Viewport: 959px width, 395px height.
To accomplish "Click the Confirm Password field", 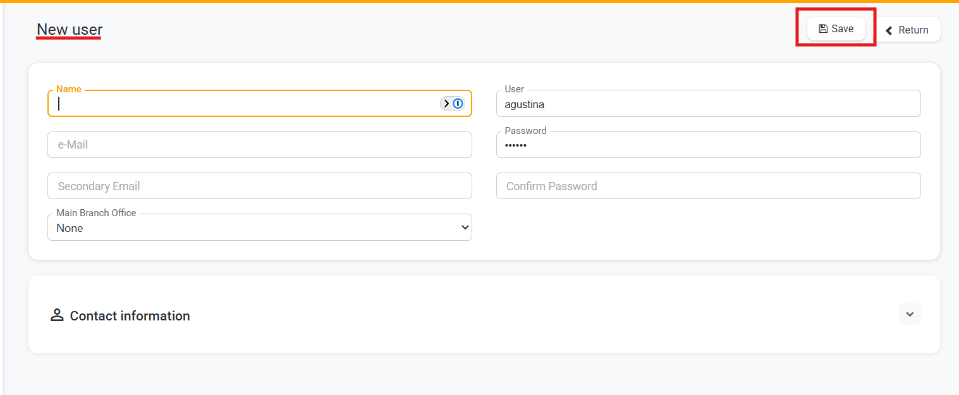I will pyautogui.click(x=708, y=186).
